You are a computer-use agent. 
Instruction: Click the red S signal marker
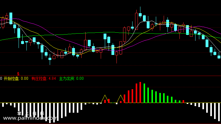pos(18,74)
